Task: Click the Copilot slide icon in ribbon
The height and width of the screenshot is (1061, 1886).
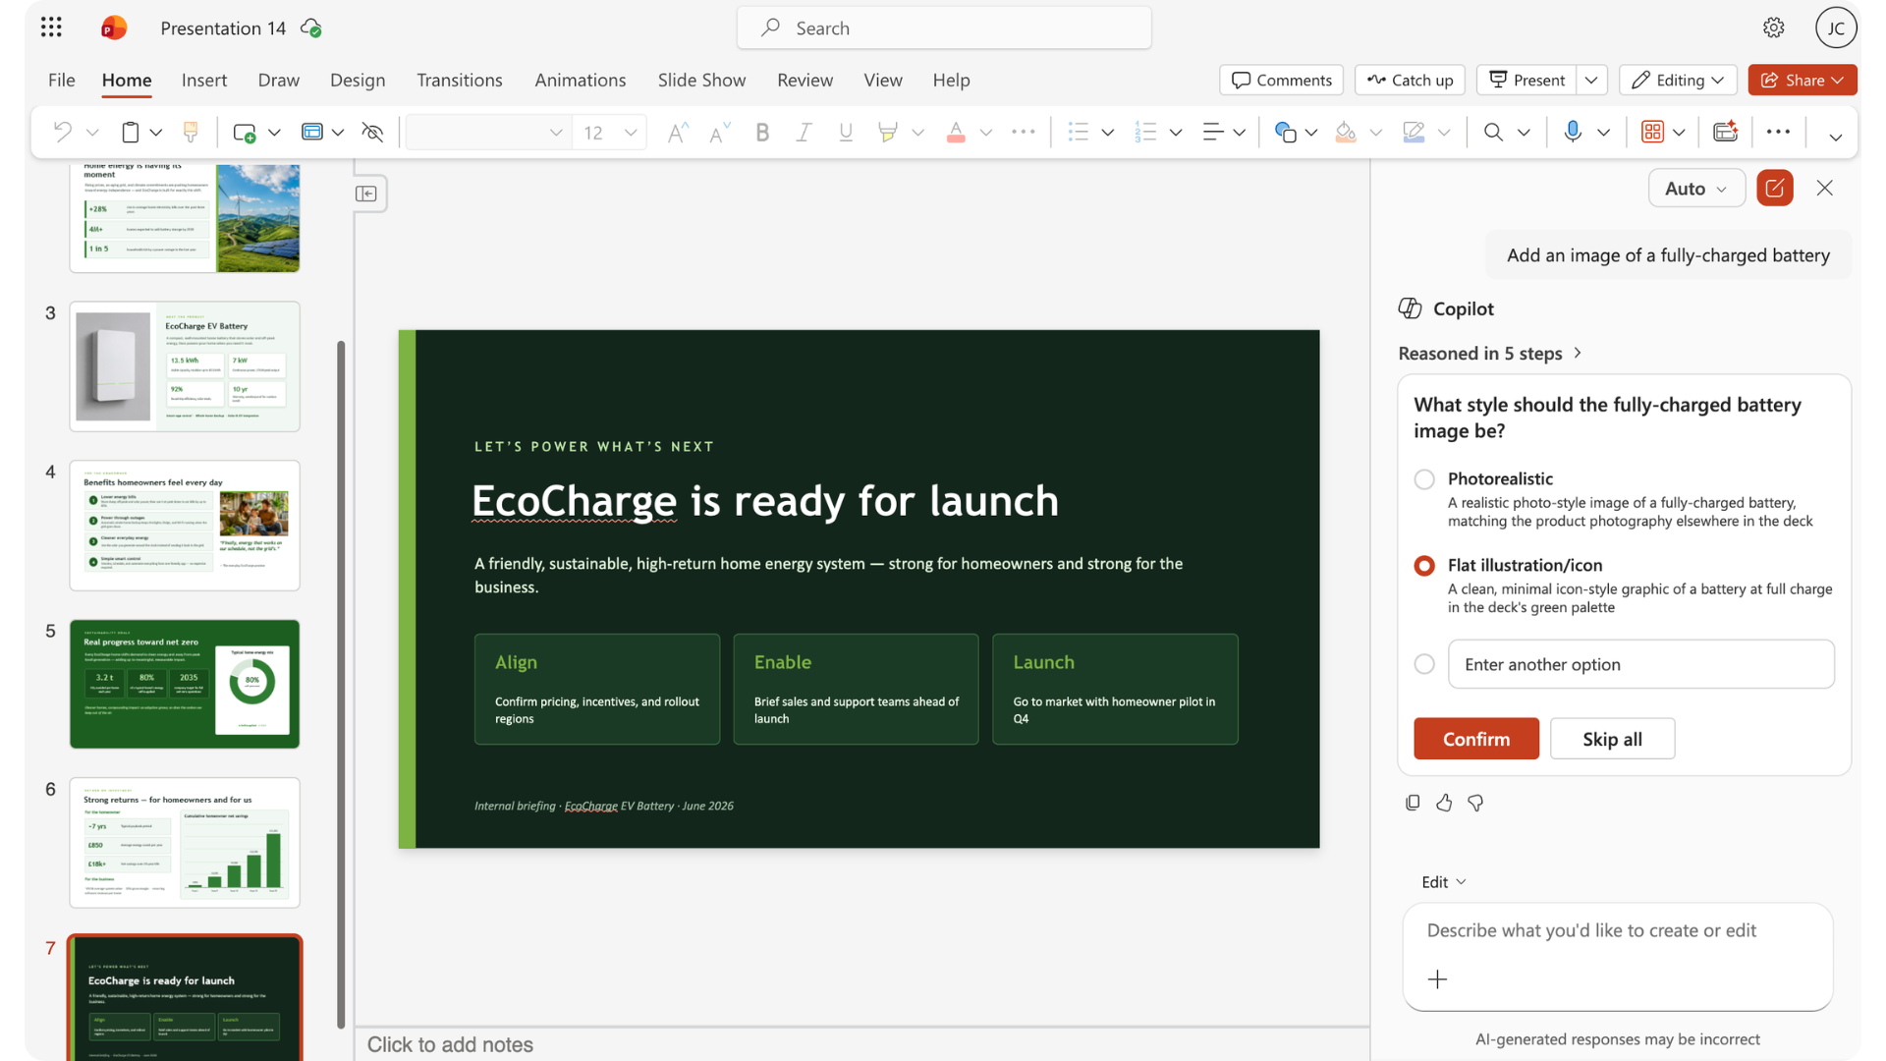Action: click(x=1726, y=132)
